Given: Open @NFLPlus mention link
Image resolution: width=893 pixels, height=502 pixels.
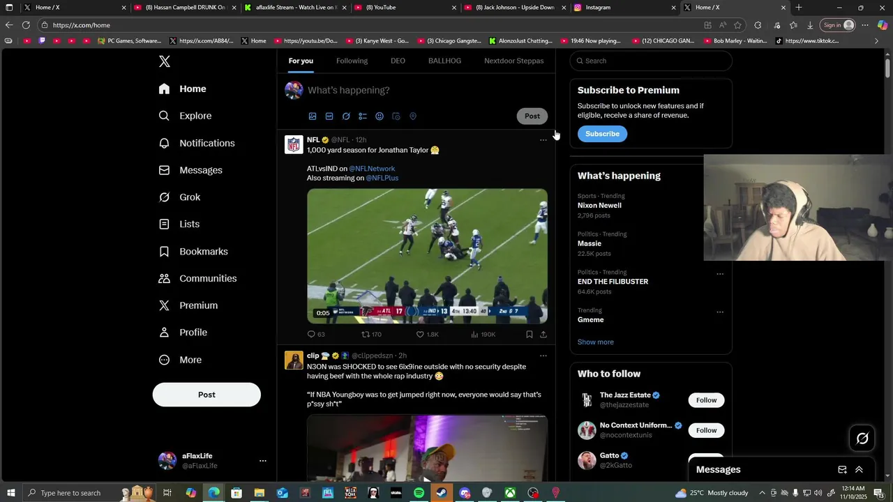Looking at the screenshot, I should 382,178.
